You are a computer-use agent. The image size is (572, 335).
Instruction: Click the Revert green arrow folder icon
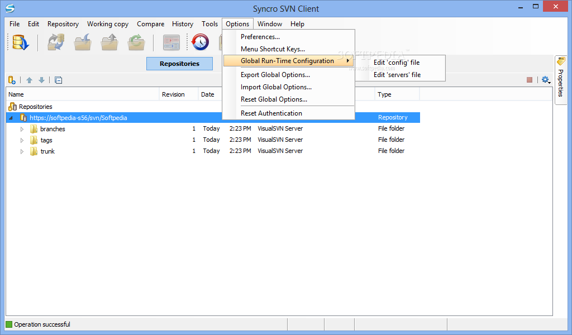[136, 42]
